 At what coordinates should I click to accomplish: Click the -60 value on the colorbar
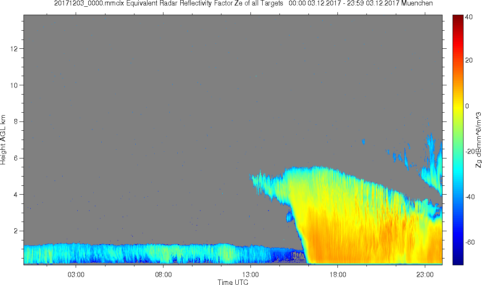[470, 243]
